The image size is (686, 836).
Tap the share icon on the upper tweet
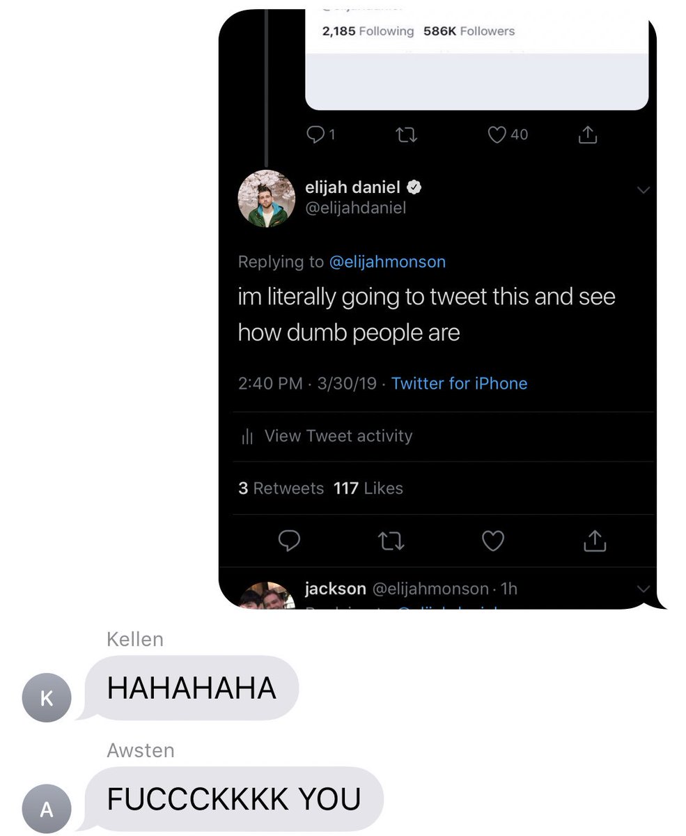588,134
